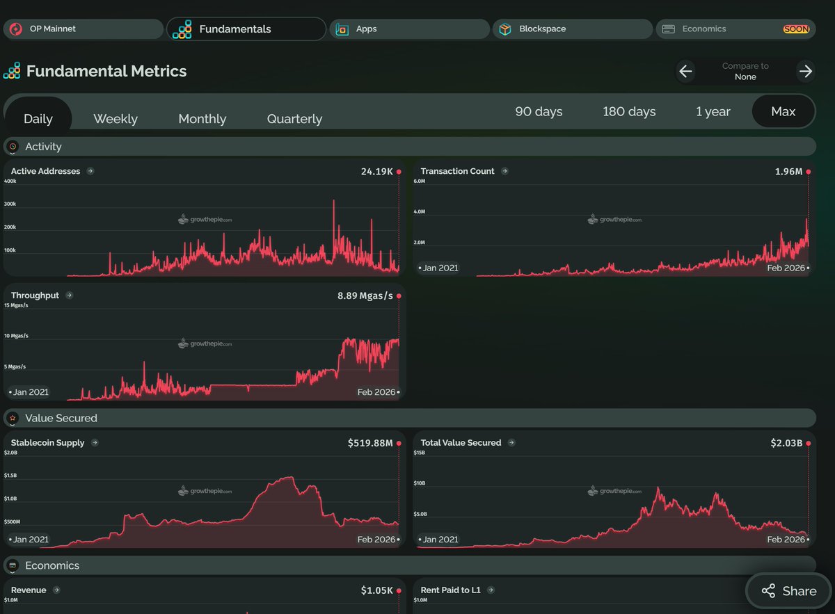Click the 24.19K Active Addresses value

[x=377, y=171]
